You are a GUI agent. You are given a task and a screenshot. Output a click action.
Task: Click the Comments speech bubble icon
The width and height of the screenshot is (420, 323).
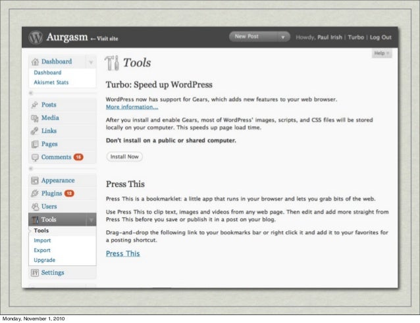tap(35, 157)
